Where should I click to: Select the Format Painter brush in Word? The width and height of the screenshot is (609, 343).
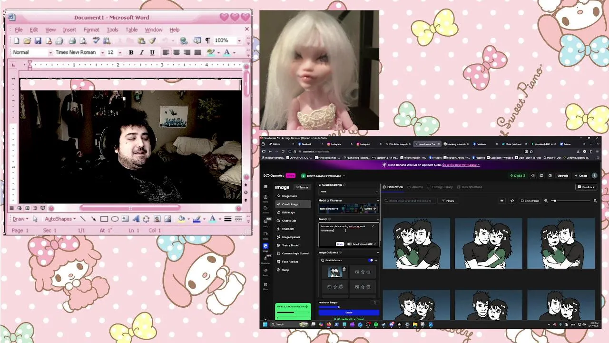(152, 41)
